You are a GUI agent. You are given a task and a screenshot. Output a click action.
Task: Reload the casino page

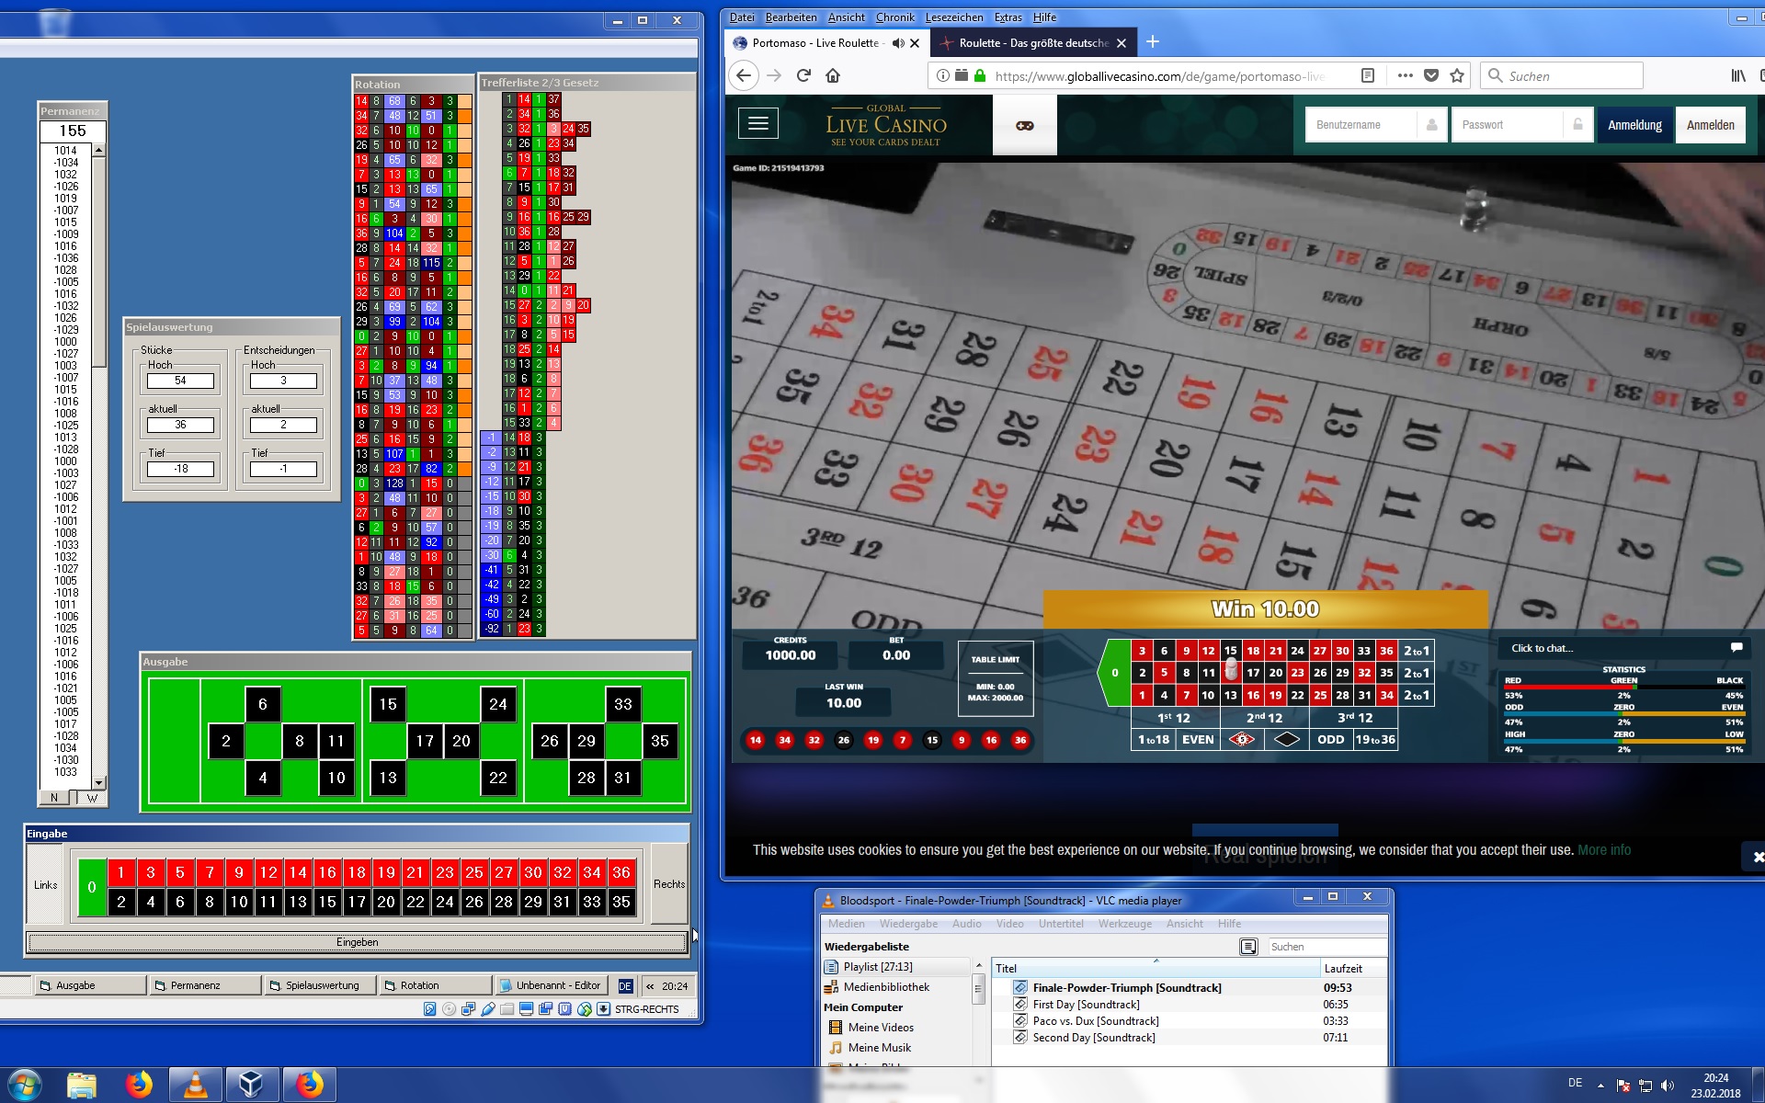803,76
